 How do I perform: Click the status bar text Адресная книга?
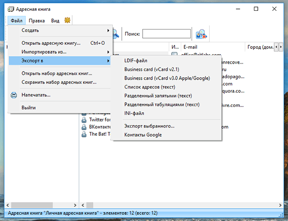point(83,213)
